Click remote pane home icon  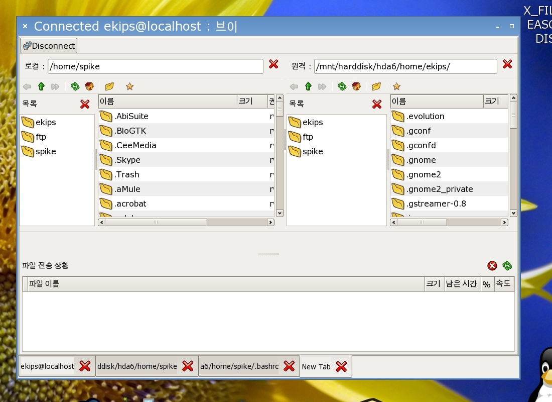(356, 86)
